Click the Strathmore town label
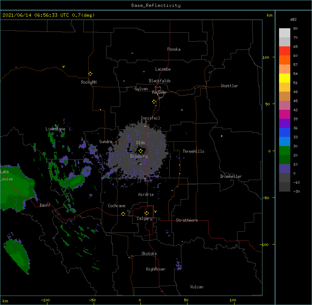This screenshot has height=305, width=312. pos(187,220)
